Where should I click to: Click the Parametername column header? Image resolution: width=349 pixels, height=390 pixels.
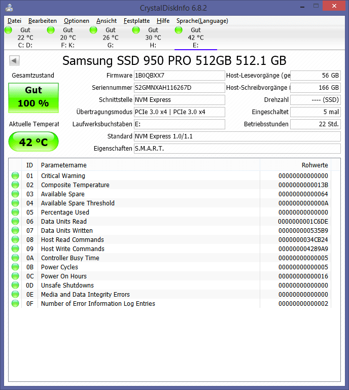click(x=149, y=165)
